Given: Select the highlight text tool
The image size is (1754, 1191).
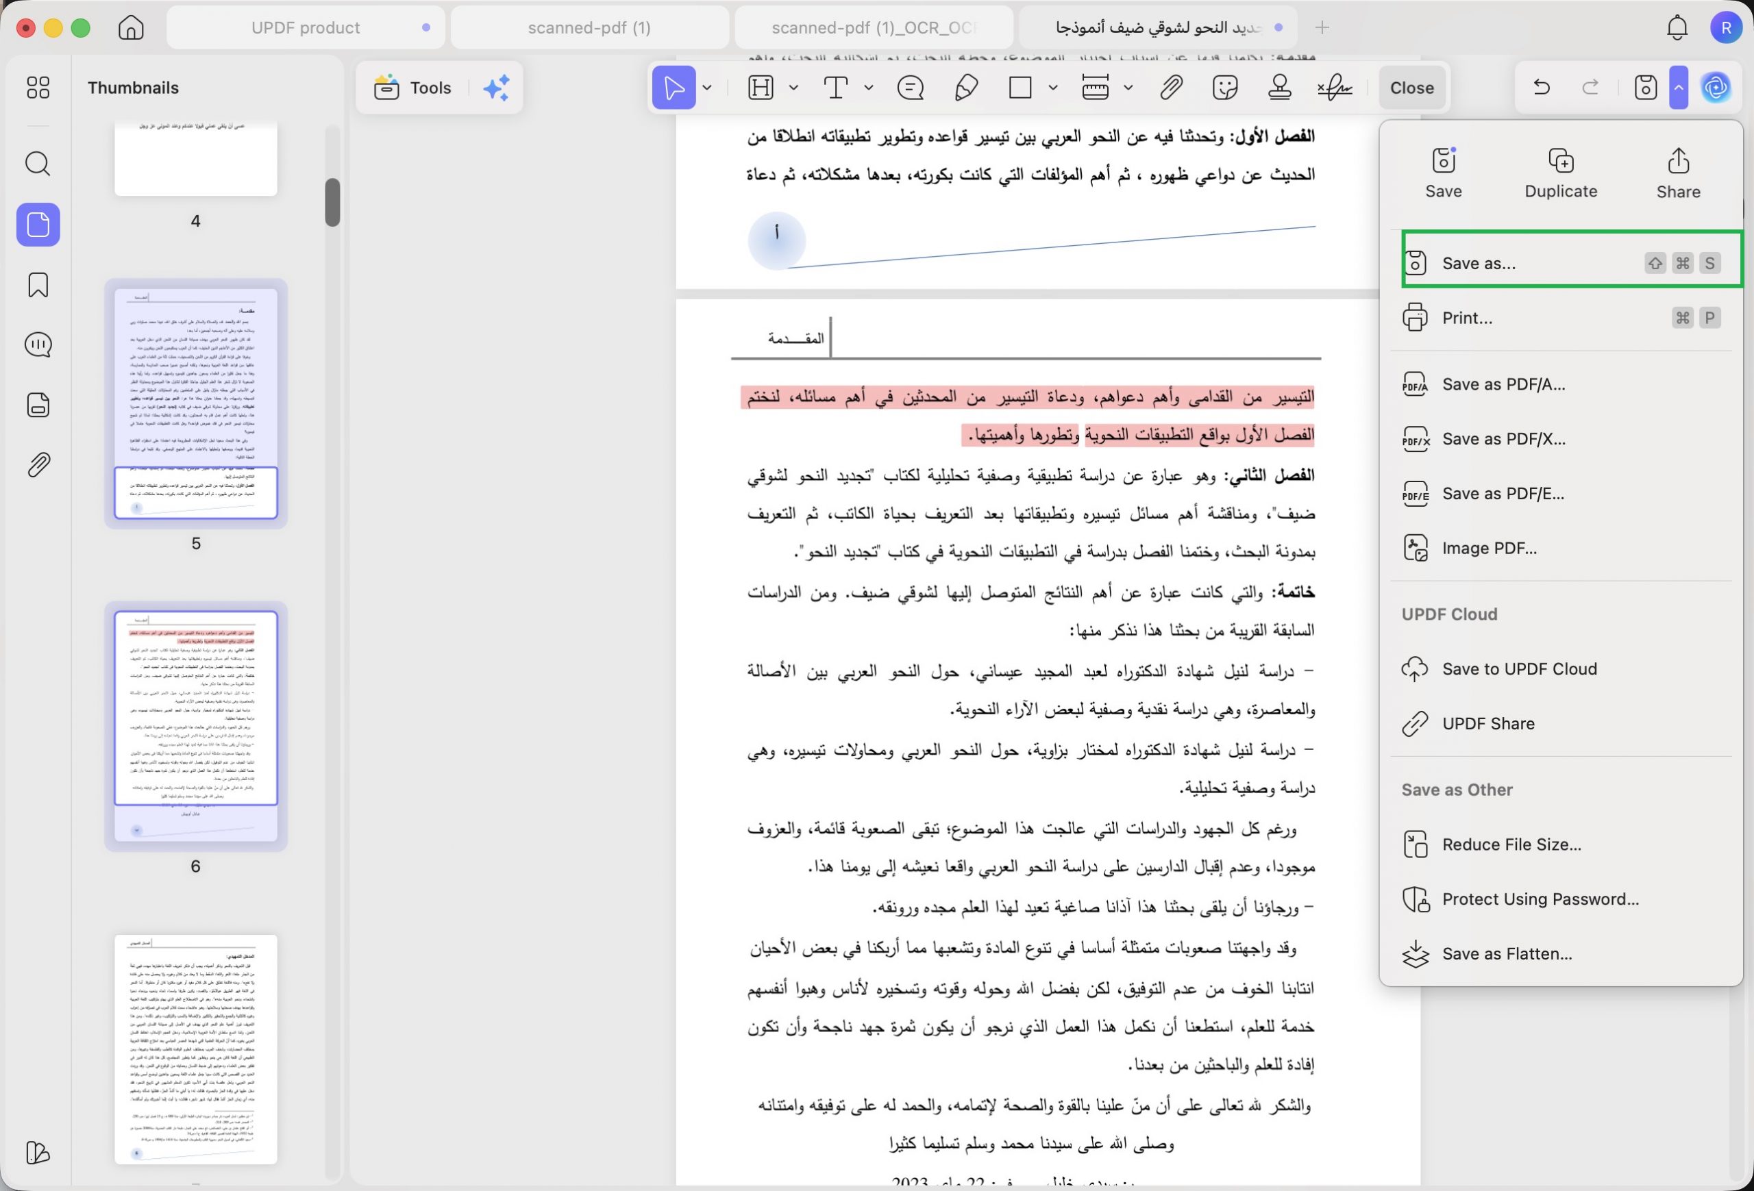Looking at the screenshot, I should click(761, 88).
